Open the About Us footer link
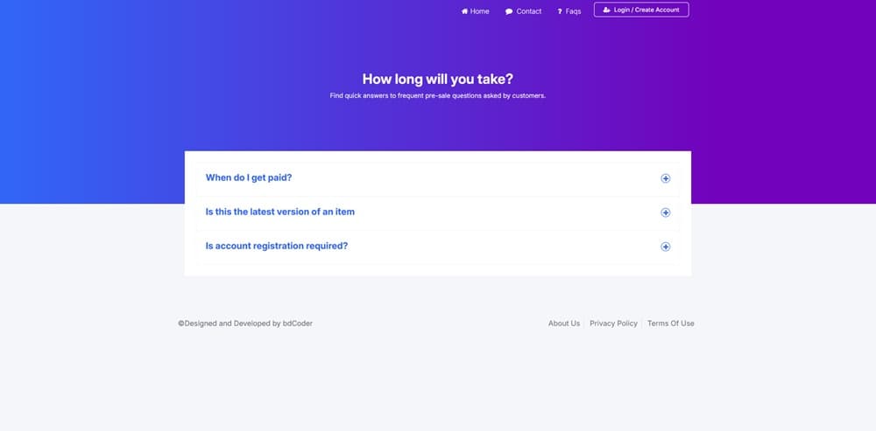The height and width of the screenshot is (431, 876). pyautogui.click(x=563, y=323)
